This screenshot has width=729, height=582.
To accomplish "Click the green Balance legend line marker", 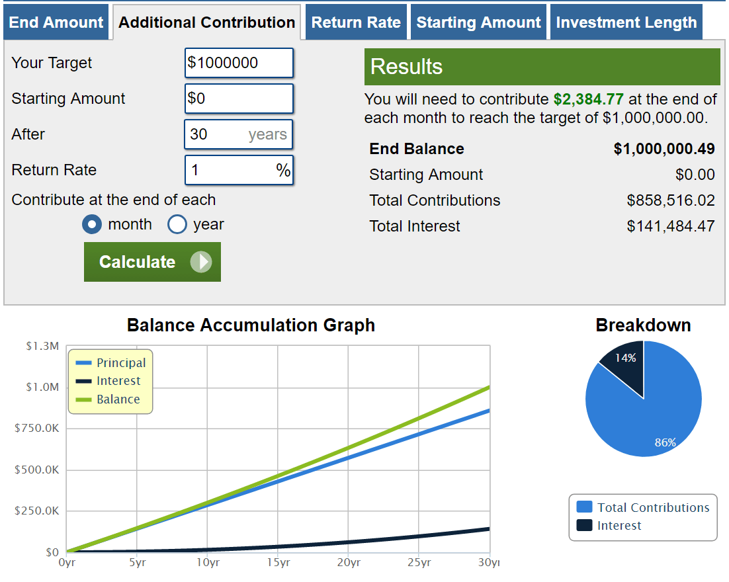I will coord(83,399).
